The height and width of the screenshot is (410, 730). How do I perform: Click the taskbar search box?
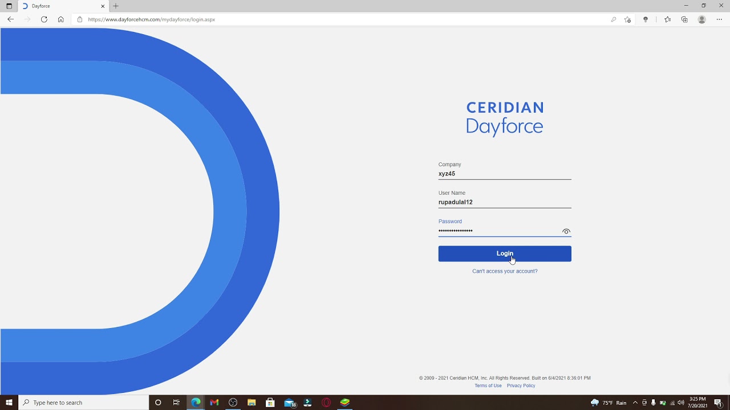click(84, 403)
